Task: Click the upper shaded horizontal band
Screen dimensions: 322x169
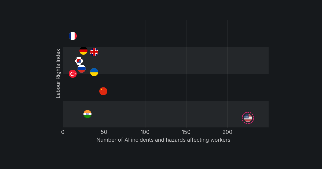Action: click(174, 60)
